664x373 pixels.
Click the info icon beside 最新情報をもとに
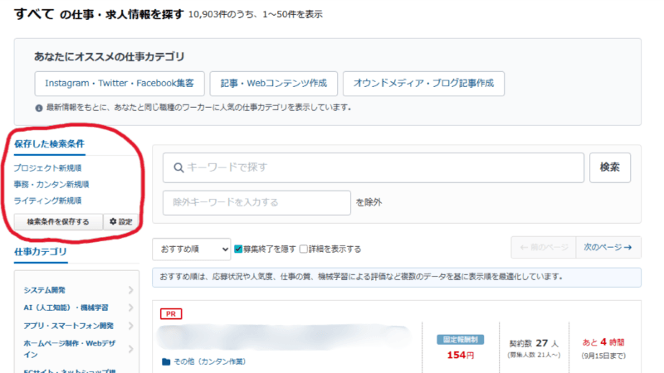39,109
